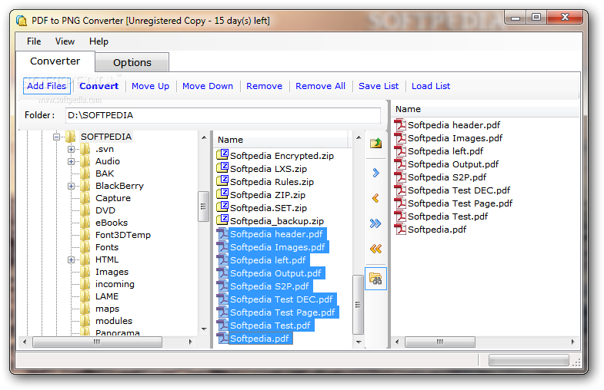Click Move Down
The image size is (604, 390).
(208, 86)
